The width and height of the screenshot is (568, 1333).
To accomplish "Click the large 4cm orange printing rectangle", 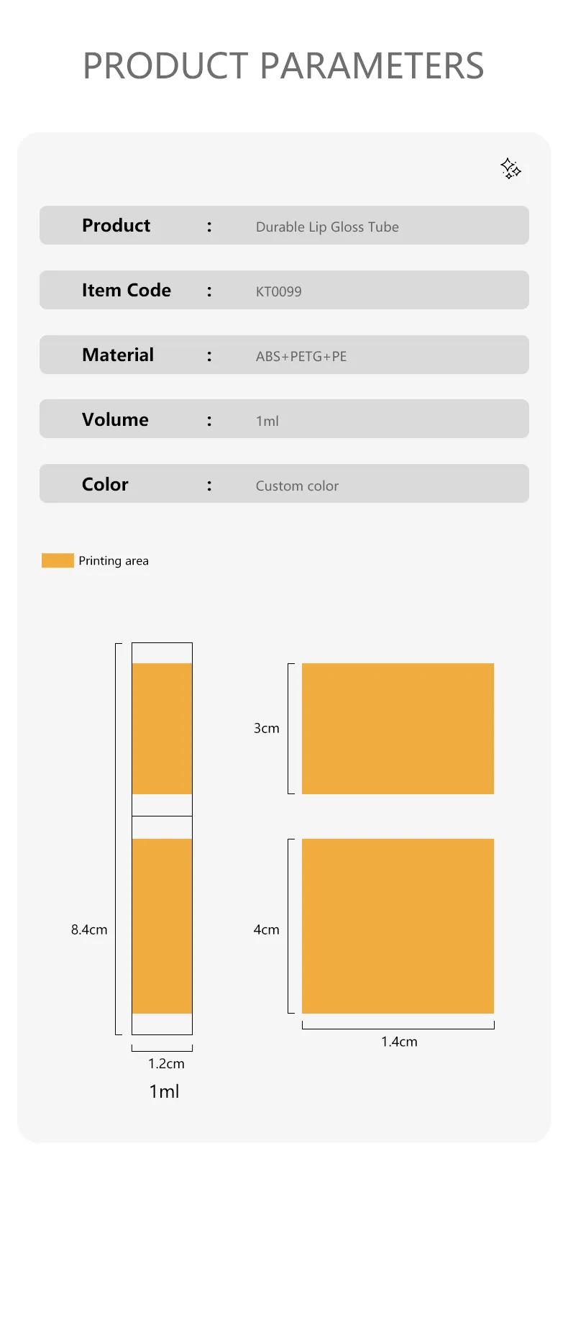I will click(398, 926).
